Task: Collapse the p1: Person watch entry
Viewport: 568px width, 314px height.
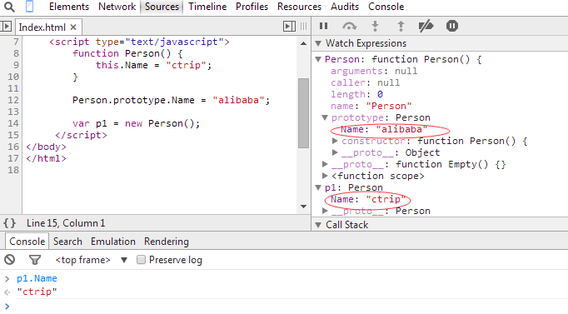Action: coord(318,187)
